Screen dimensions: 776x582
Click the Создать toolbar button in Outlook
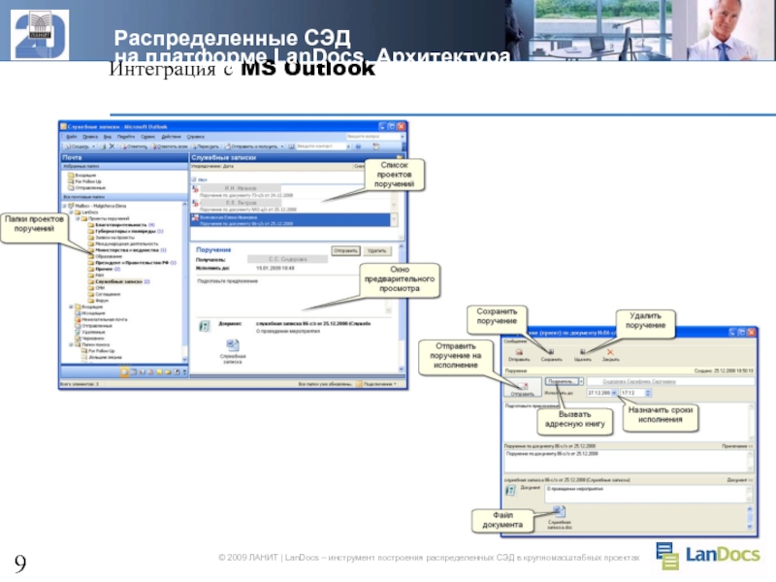[x=77, y=146]
